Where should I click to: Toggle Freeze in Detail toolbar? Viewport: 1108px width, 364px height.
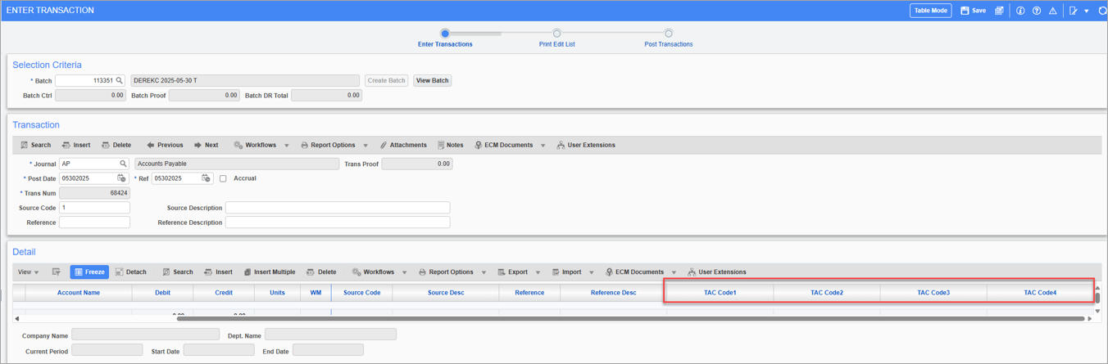[89, 272]
